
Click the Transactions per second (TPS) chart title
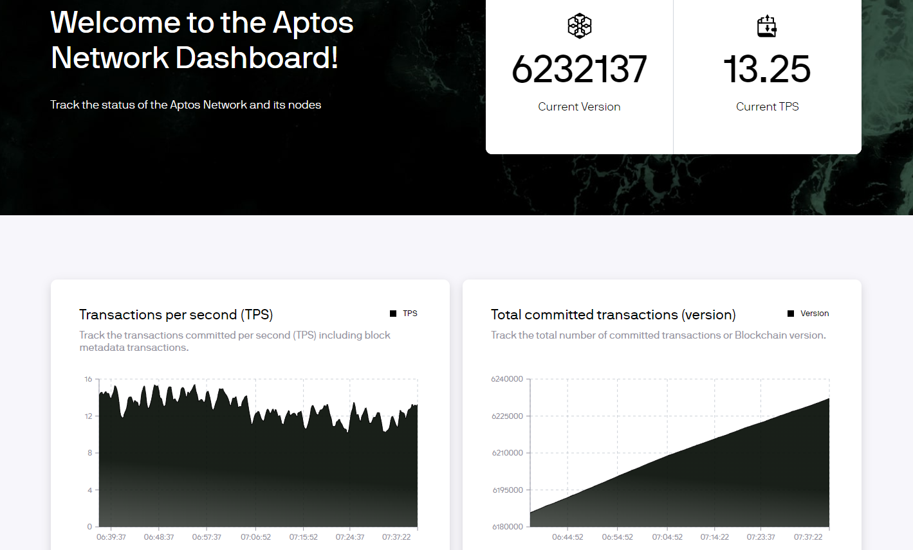(x=176, y=315)
